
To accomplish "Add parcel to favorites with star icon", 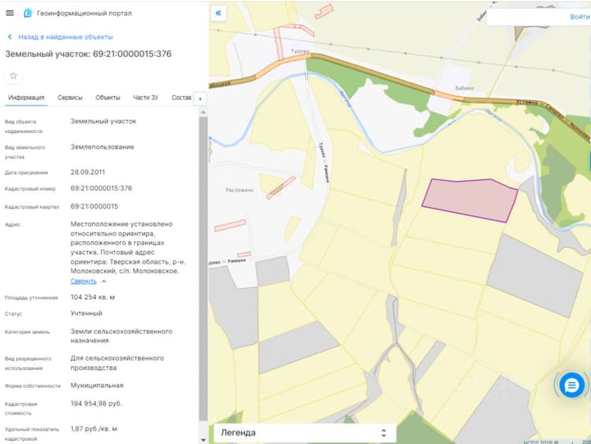I will [13, 76].
